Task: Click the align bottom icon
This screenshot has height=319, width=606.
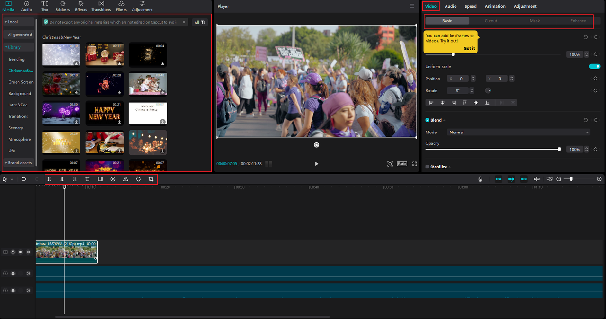Action: point(487,102)
